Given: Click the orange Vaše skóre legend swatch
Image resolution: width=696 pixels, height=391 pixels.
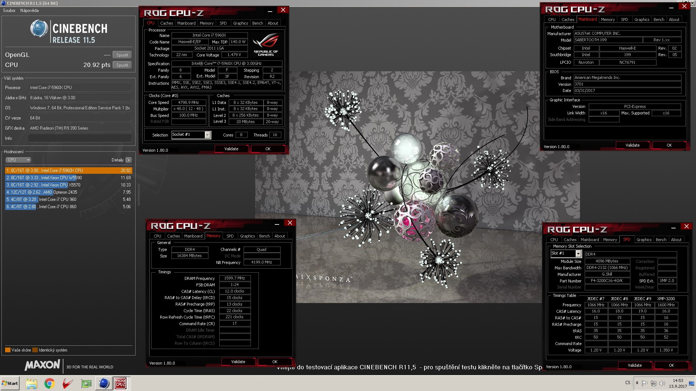Looking at the screenshot, I should (x=8, y=350).
